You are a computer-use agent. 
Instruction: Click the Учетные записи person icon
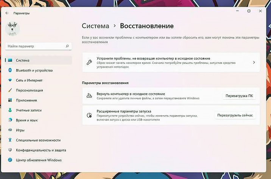10,110
